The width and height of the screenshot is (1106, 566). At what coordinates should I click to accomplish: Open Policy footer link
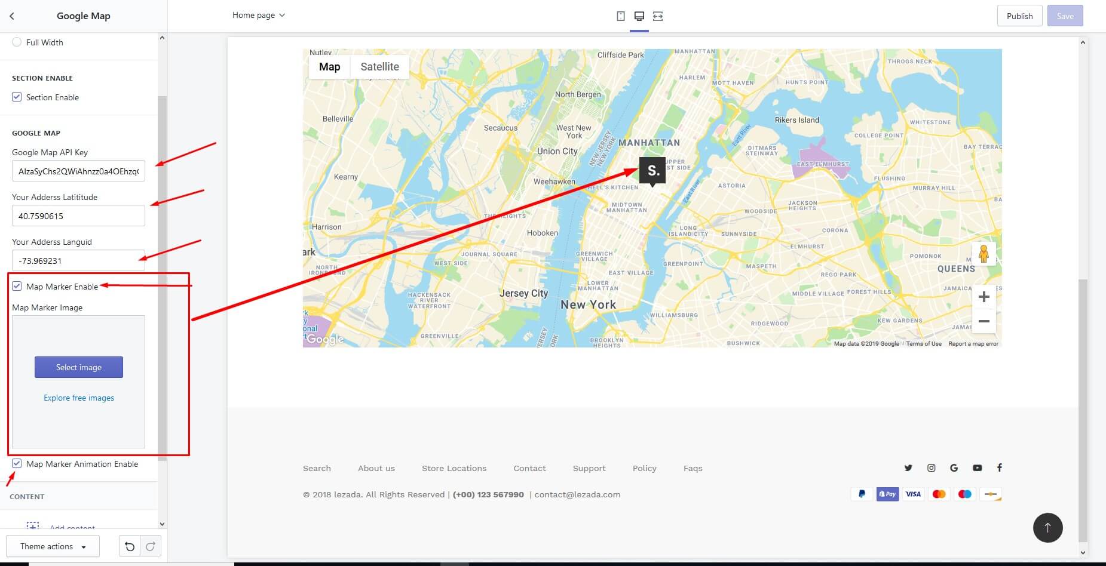[644, 468]
